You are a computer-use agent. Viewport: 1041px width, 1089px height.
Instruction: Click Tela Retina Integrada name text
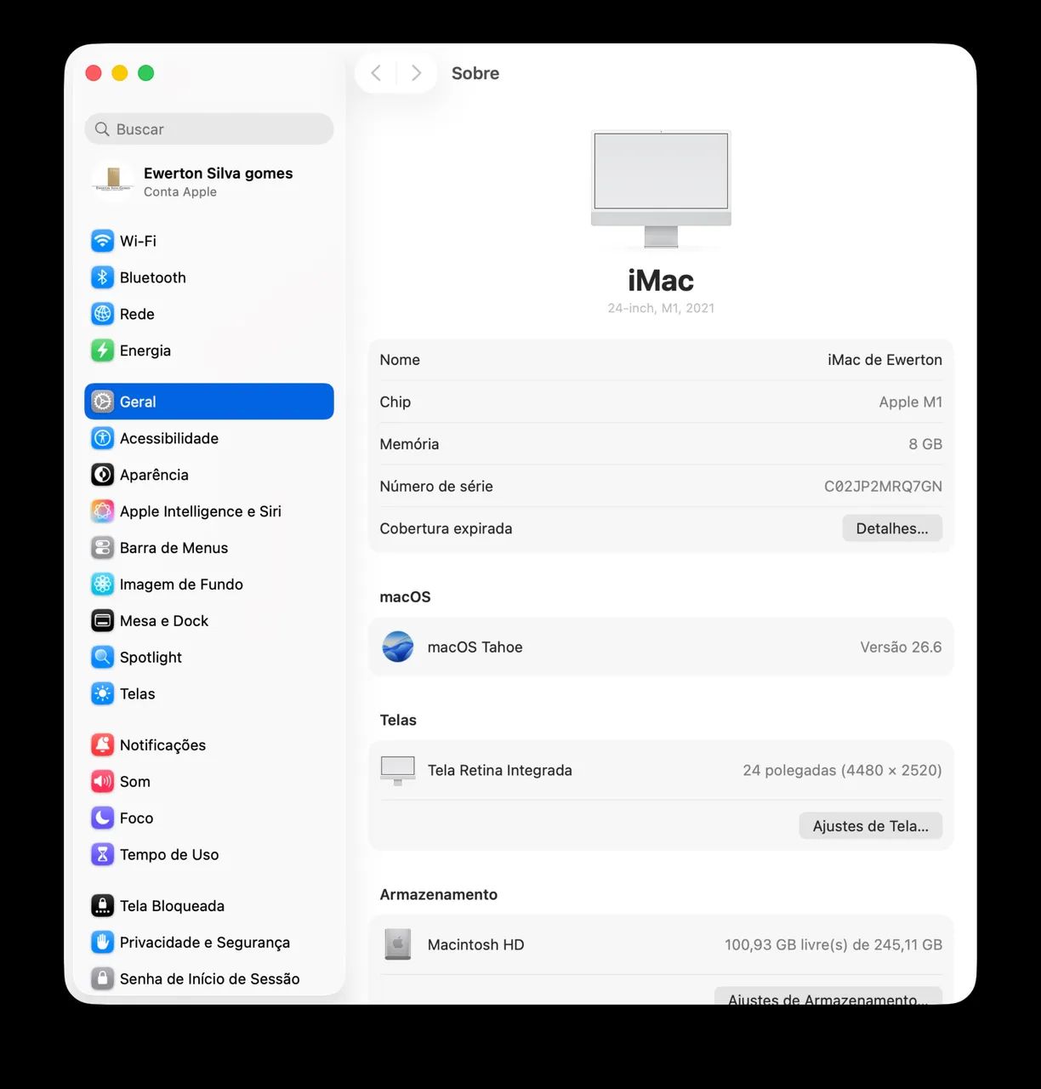[499, 771]
